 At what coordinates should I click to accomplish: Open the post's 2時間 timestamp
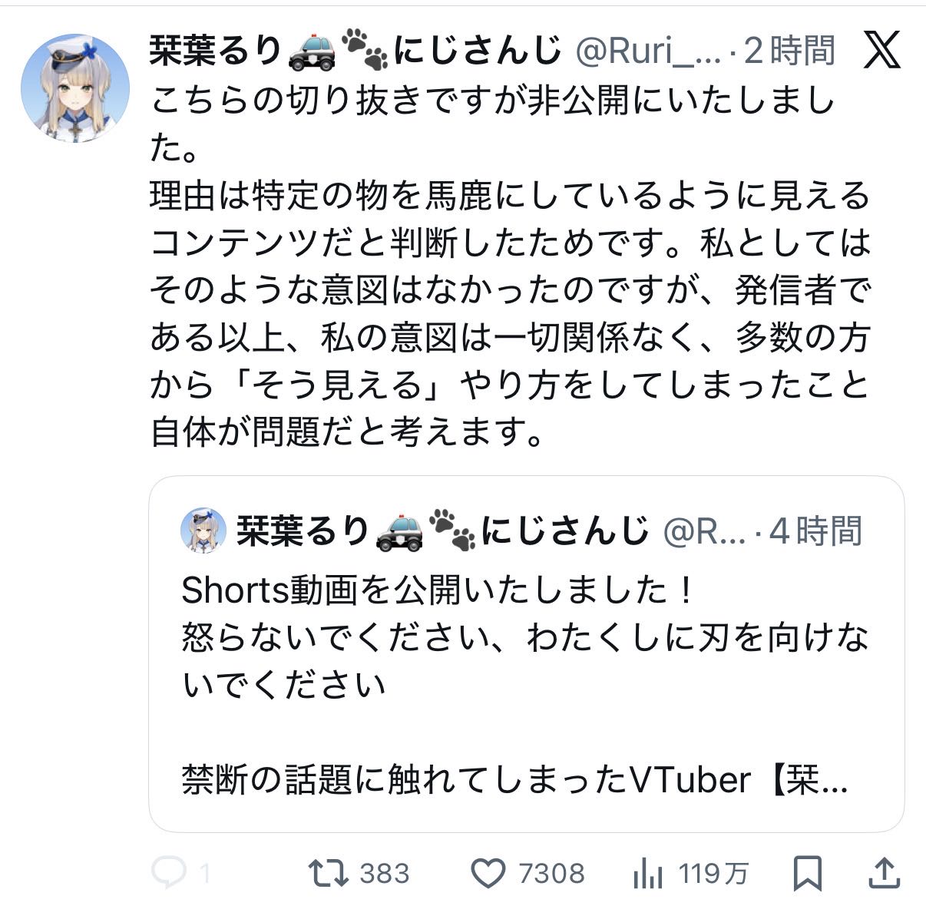point(789,51)
